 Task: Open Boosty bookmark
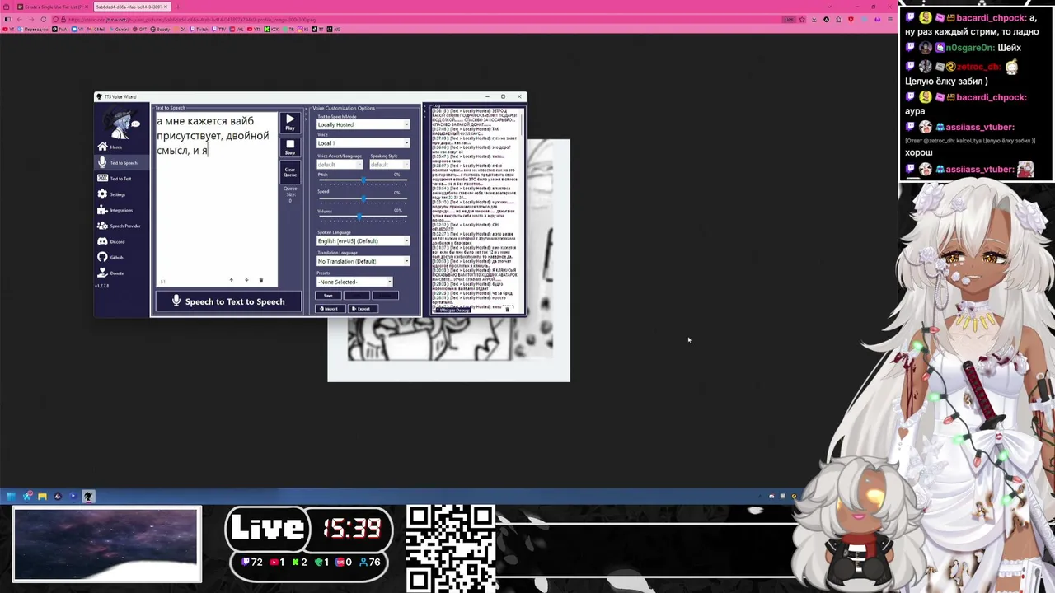click(161, 29)
